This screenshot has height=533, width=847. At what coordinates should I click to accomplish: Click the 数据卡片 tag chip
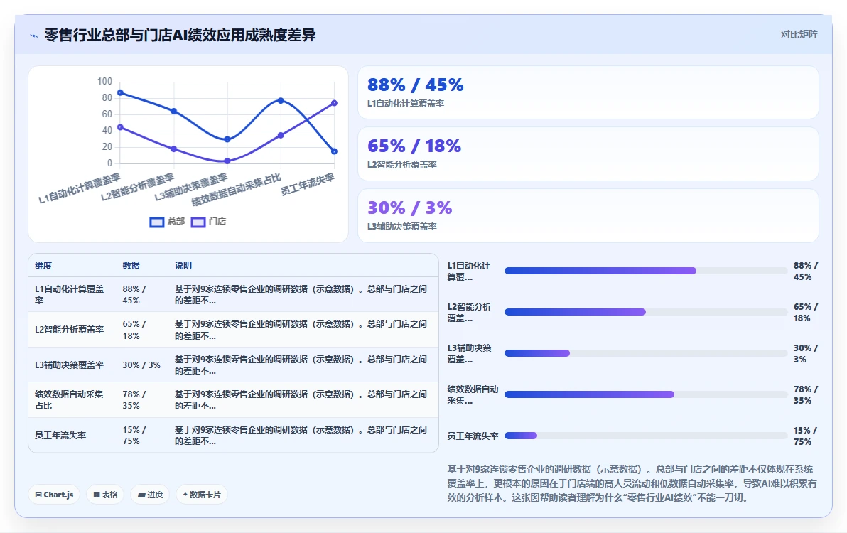202,495
